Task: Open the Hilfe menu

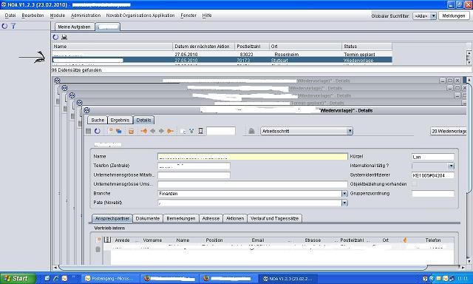Action: (207, 16)
